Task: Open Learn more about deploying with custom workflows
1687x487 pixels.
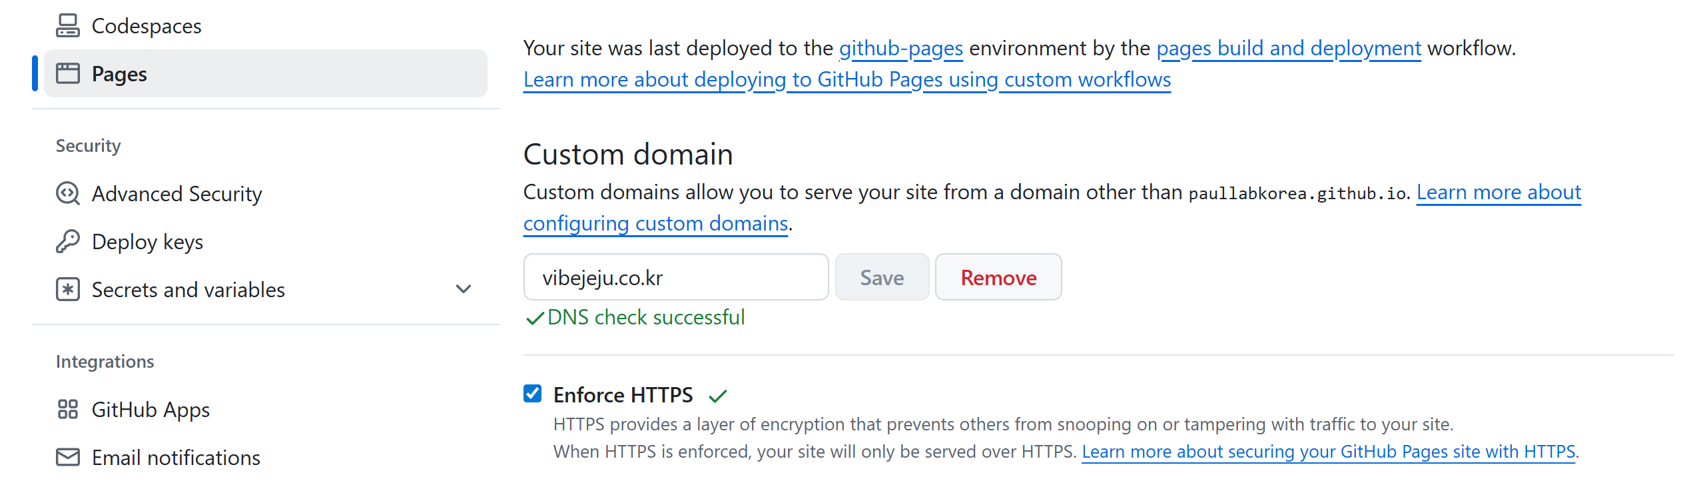Action: point(846,80)
